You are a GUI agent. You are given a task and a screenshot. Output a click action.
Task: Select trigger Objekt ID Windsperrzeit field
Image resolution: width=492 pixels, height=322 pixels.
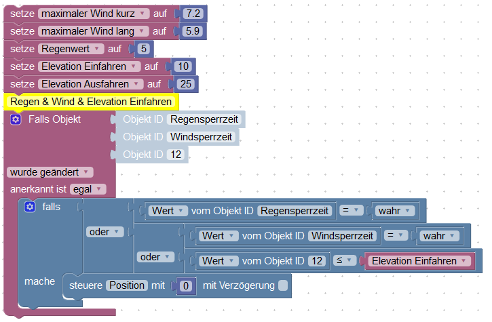coord(201,137)
